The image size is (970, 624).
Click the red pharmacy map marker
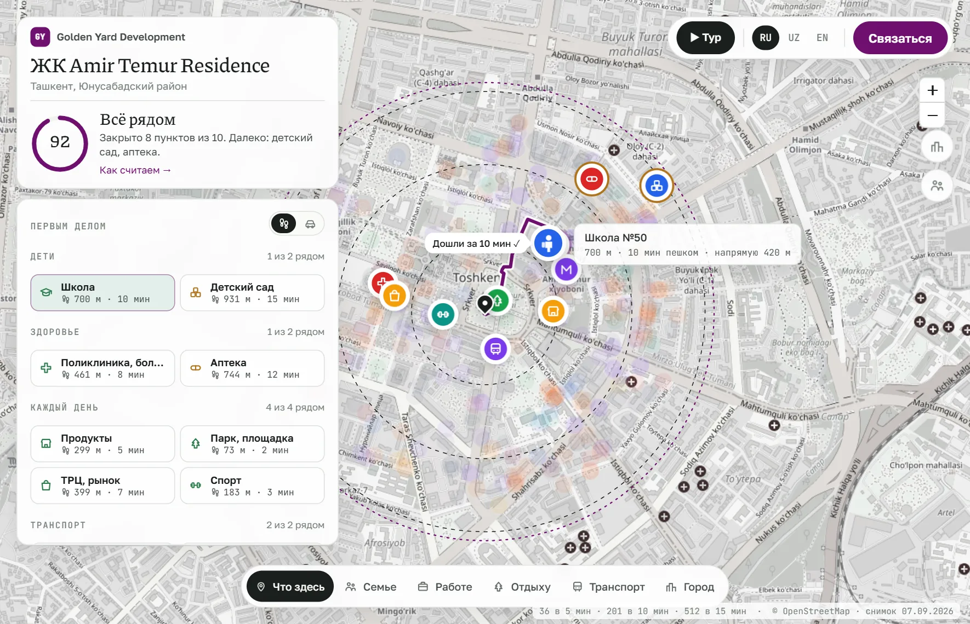pyautogui.click(x=592, y=179)
